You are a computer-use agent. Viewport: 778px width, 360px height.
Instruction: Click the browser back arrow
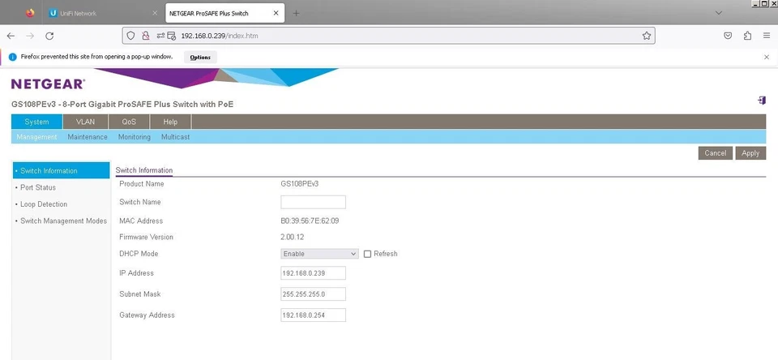[11, 36]
